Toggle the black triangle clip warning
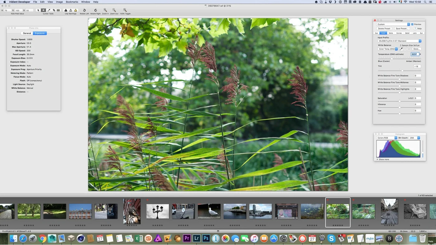Image resolution: width=436 pixels, height=245 pixels. 66,10
